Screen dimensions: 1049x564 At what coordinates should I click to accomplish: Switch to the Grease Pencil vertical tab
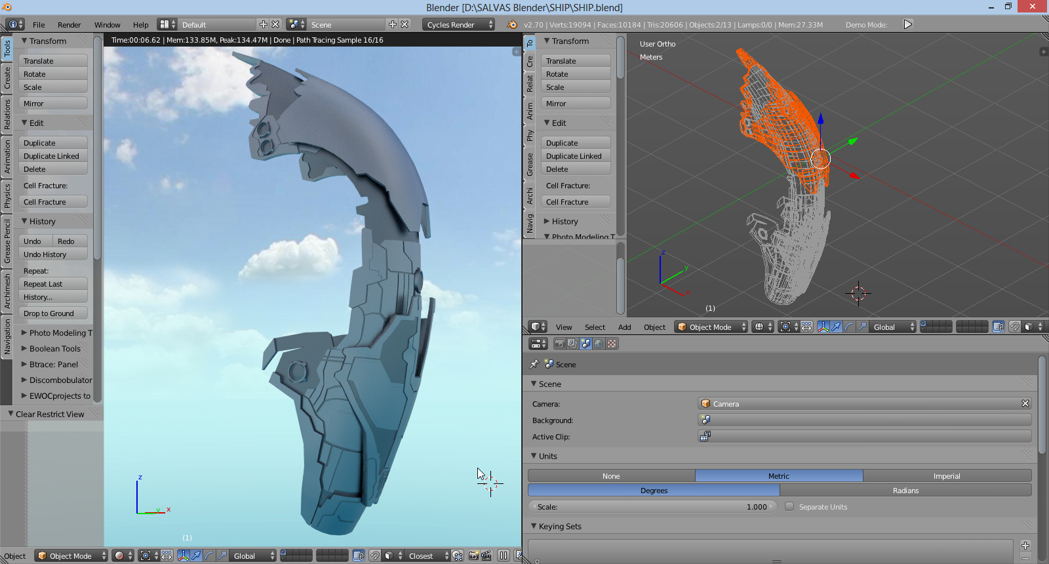7,241
